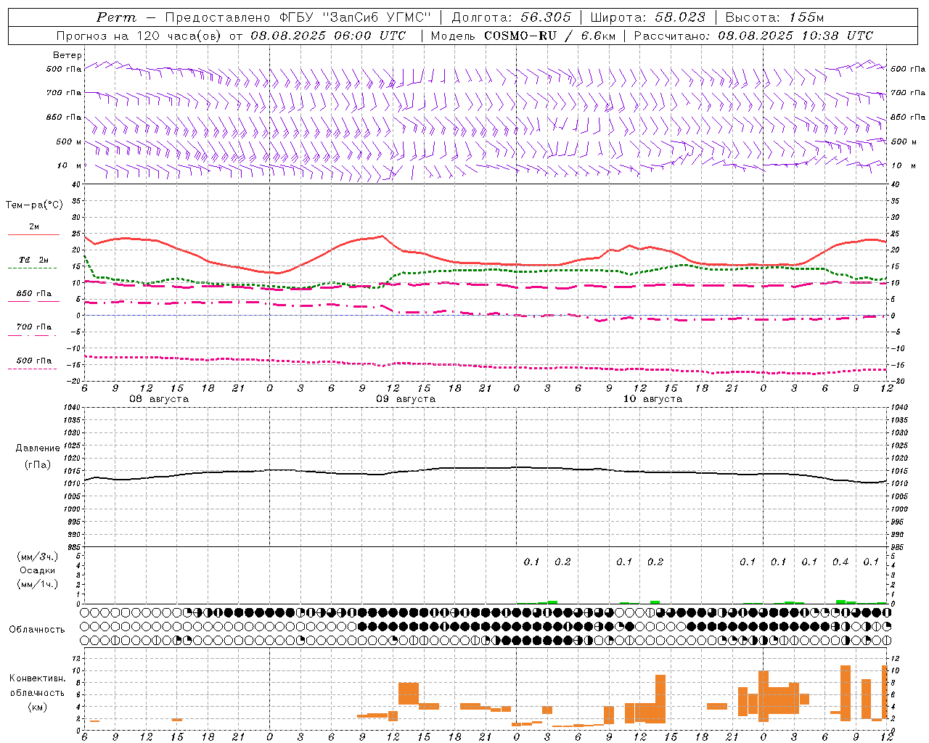
Task: Click the green Td 2м legend line sample
Action: click(32, 268)
